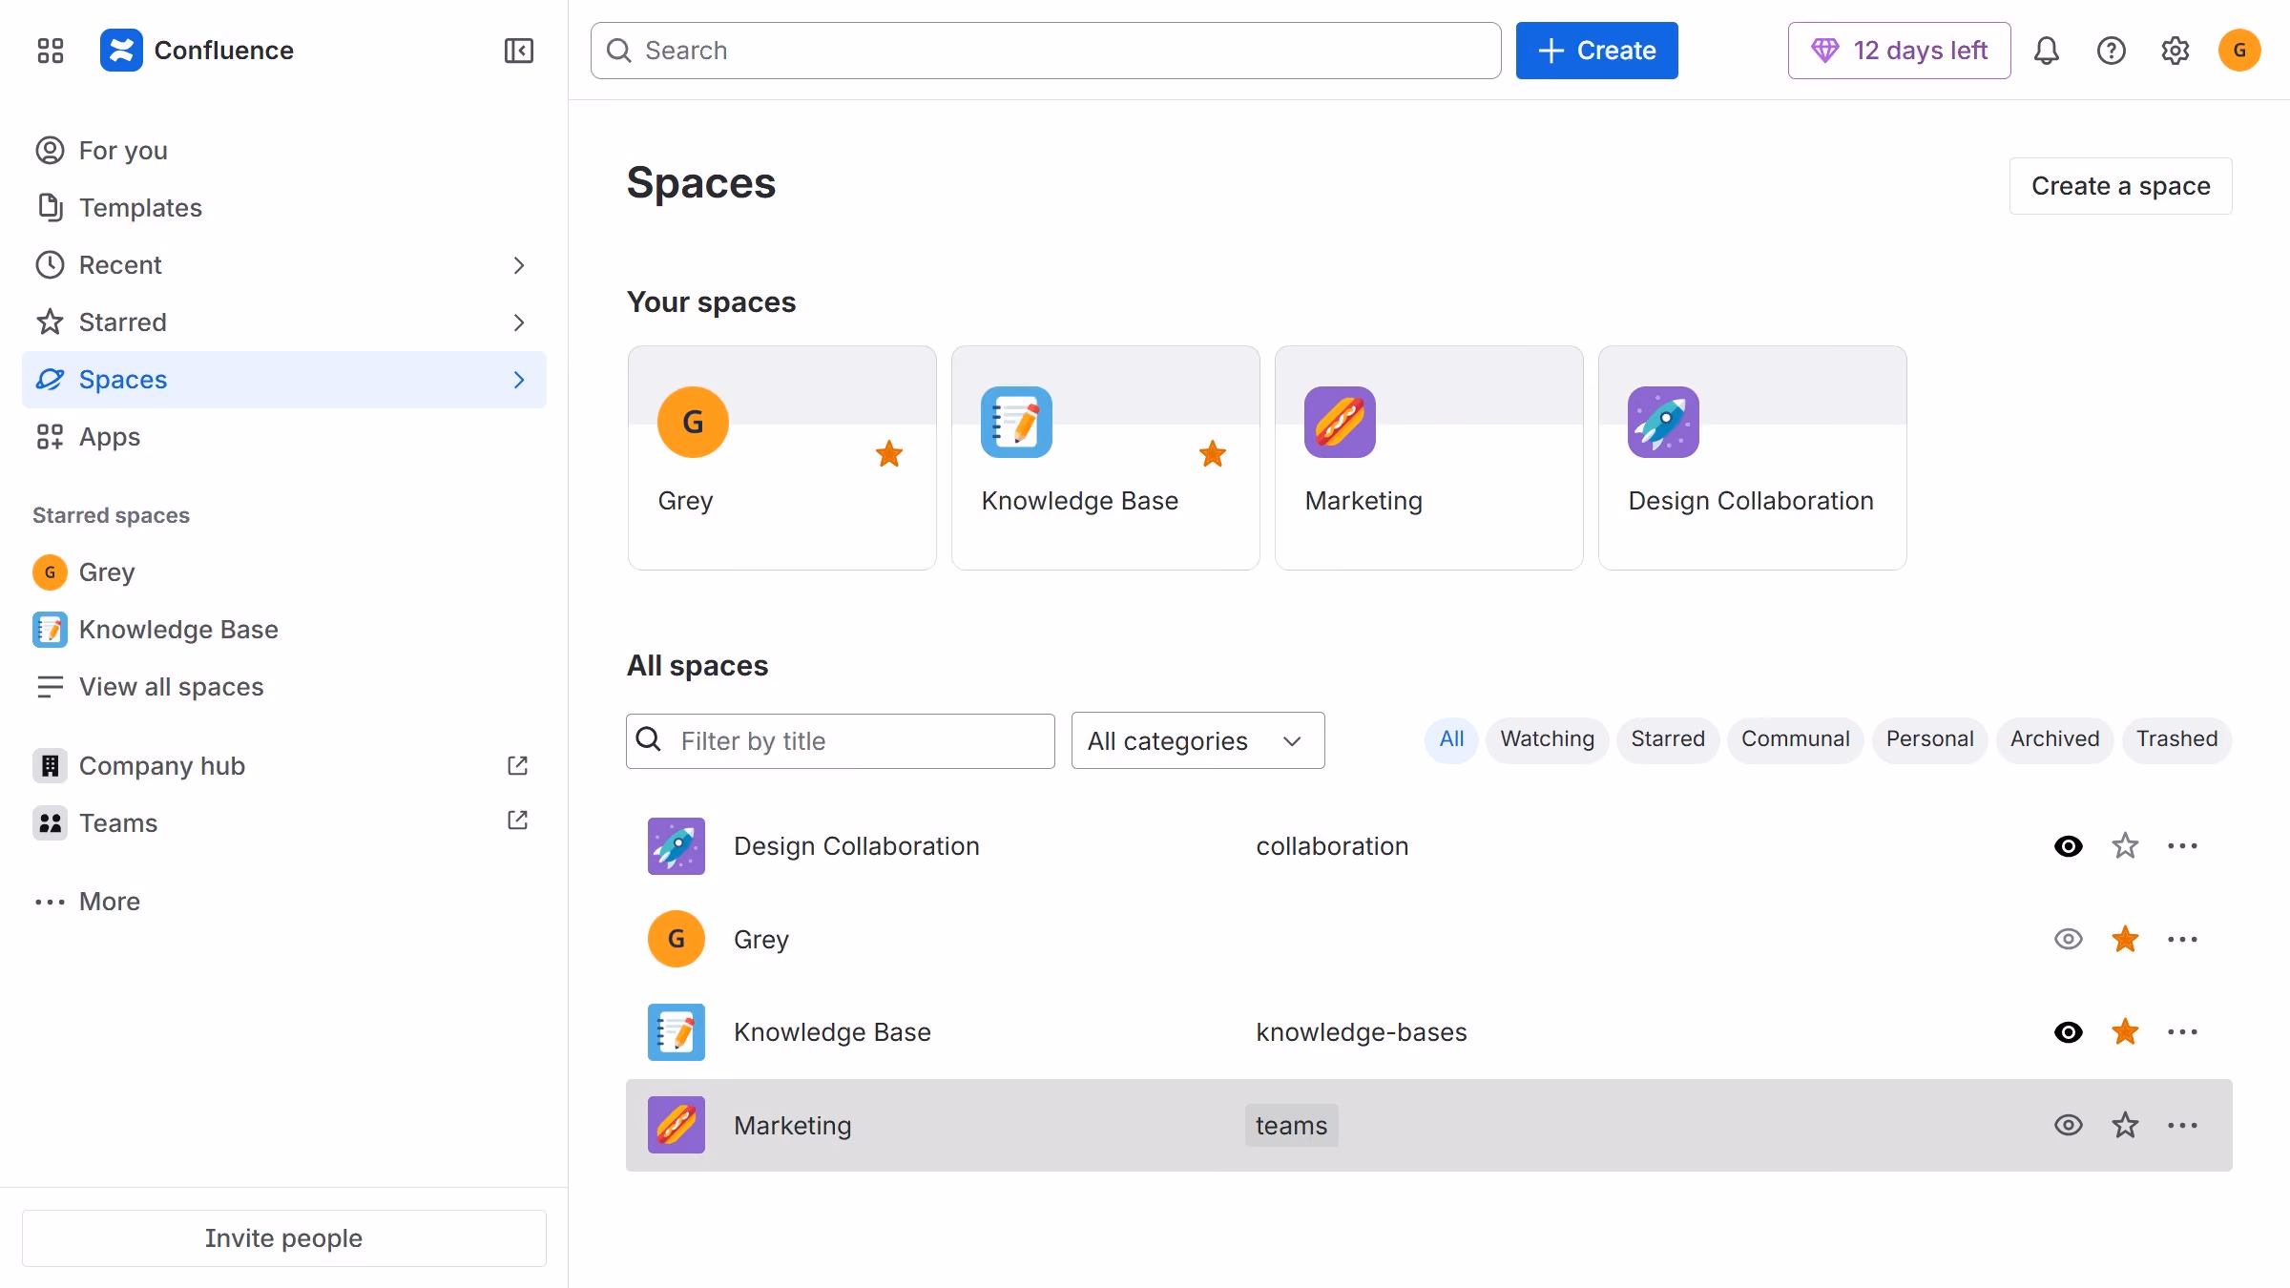Image resolution: width=2290 pixels, height=1288 pixels.
Task: Unstar Knowledge Base on its space card
Action: coord(1213,454)
